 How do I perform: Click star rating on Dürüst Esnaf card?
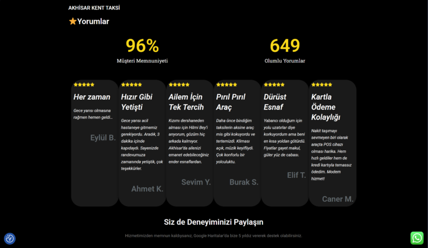tap(274, 85)
